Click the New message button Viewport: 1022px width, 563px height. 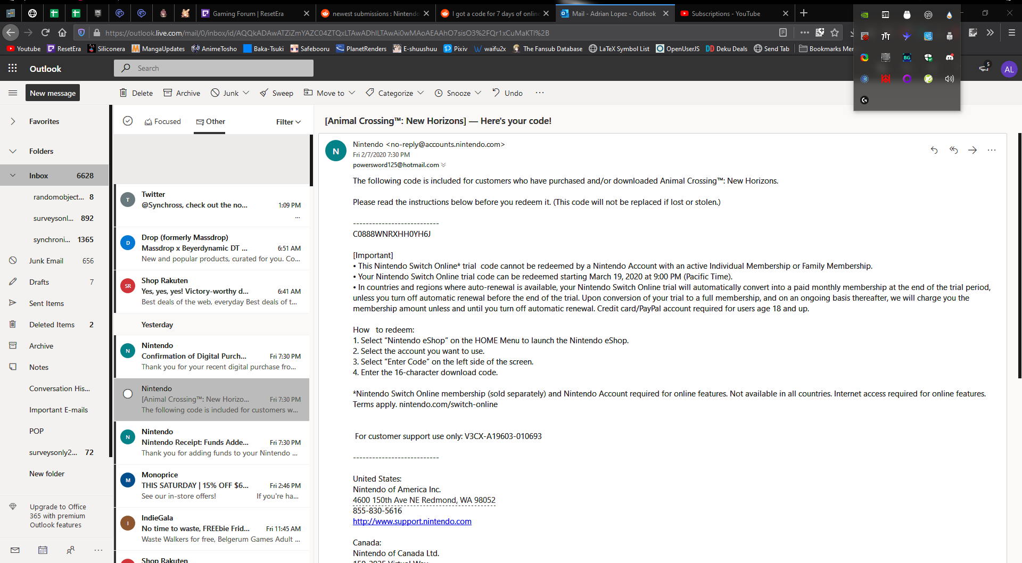(x=53, y=93)
